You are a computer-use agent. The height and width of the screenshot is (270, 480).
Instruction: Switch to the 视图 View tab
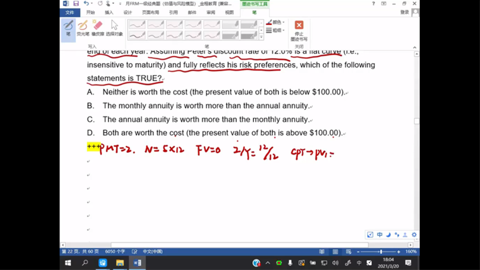(229, 12)
